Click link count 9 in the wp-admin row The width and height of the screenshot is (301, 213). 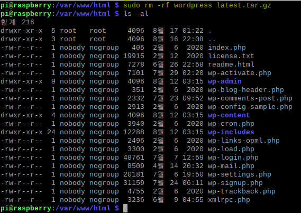coord(53,81)
